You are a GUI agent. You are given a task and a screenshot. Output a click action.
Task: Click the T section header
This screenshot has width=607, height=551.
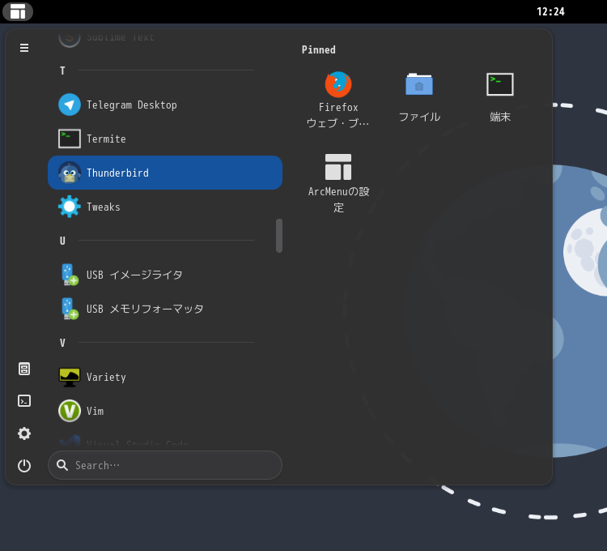(62, 71)
